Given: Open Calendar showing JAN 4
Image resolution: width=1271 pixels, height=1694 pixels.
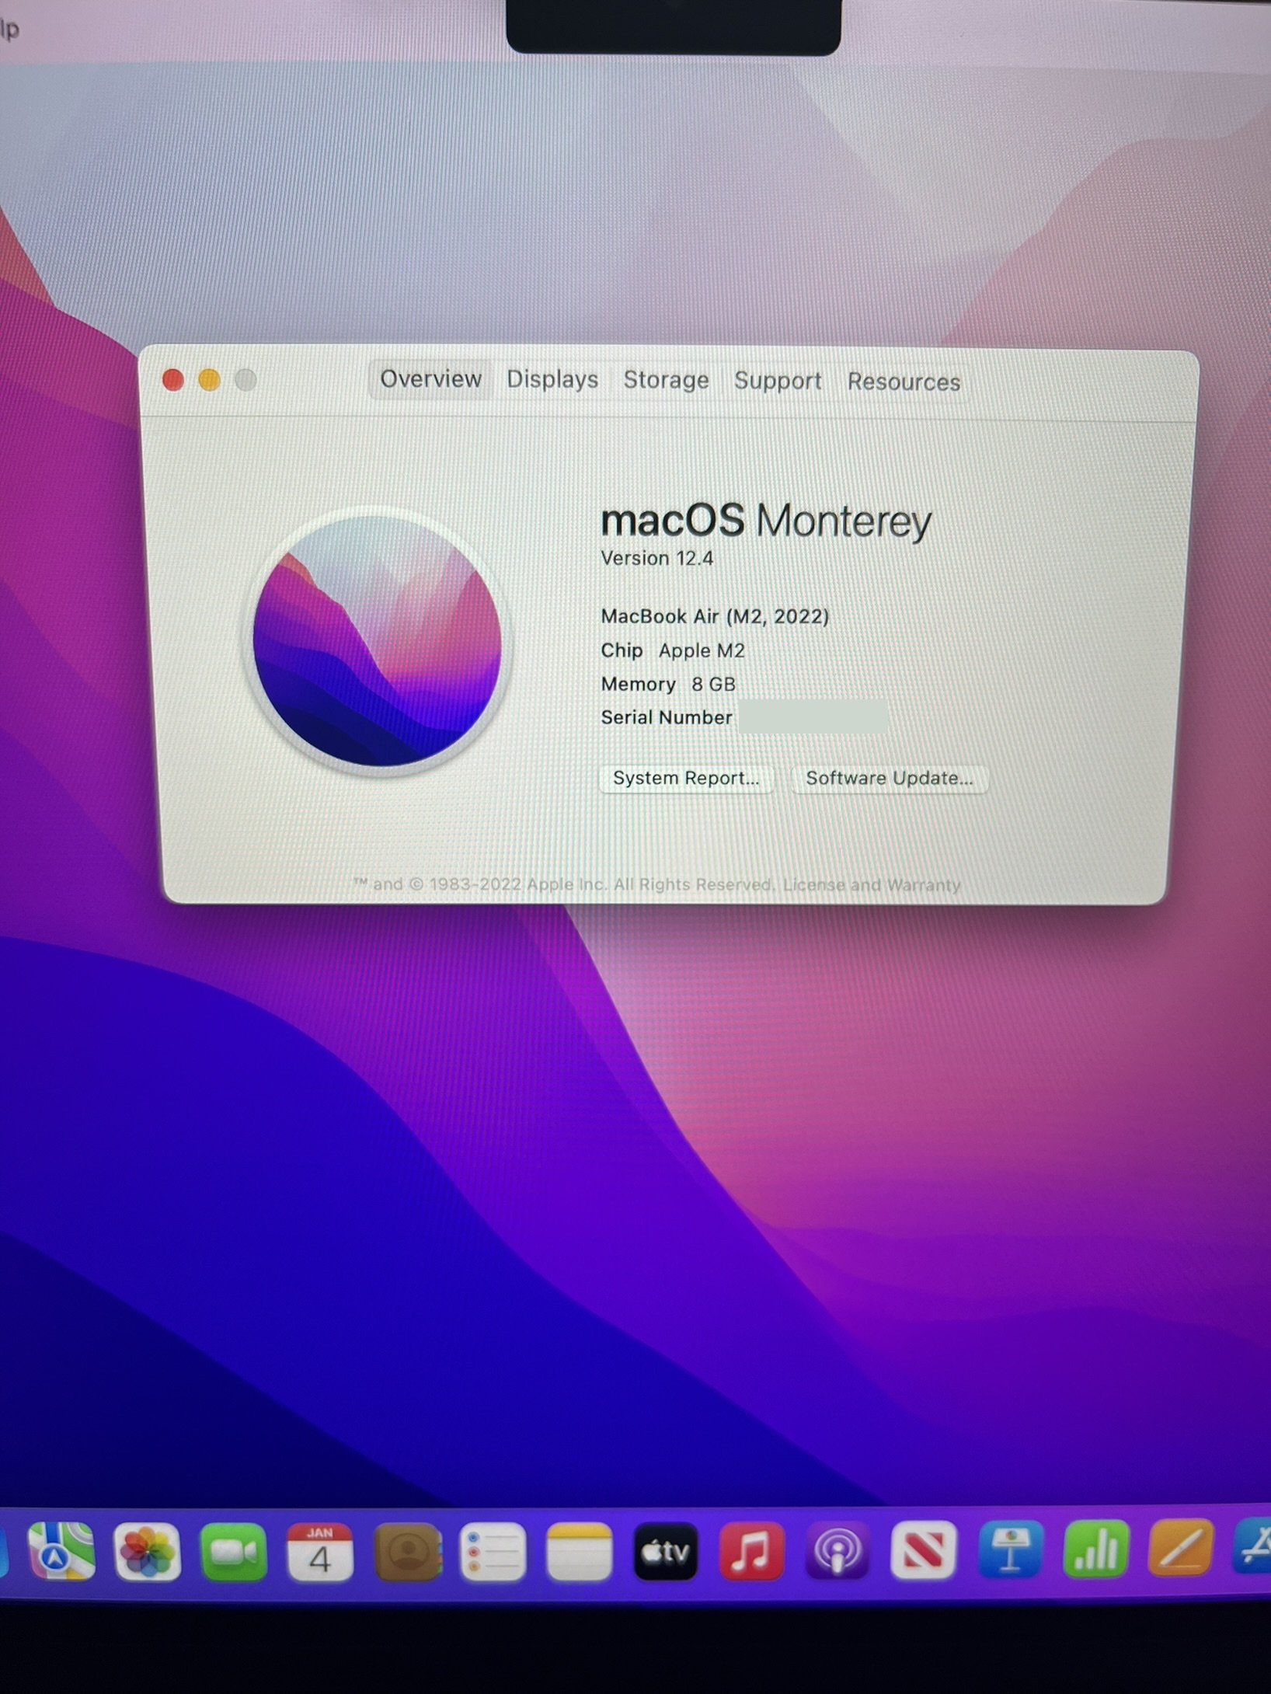Looking at the screenshot, I should [319, 1552].
